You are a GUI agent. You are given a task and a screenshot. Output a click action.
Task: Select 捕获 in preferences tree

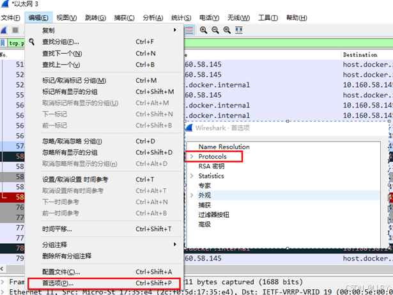(x=204, y=205)
